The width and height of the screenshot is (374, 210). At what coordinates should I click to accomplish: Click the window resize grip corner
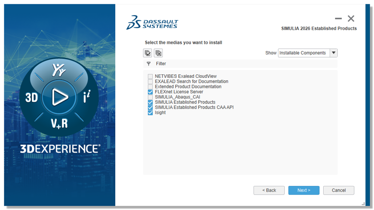pyautogui.click(x=363, y=203)
